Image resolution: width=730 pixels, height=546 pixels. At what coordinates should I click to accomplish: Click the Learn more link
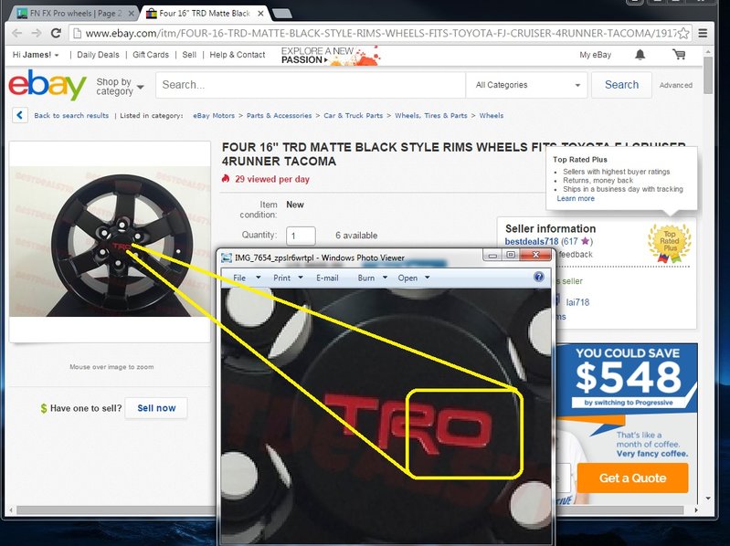pyautogui.click(x=576, y=199)
